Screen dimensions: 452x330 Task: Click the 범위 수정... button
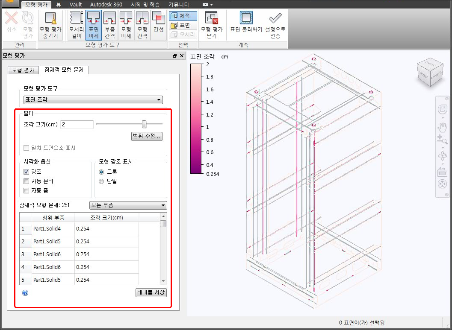[147, 136]
